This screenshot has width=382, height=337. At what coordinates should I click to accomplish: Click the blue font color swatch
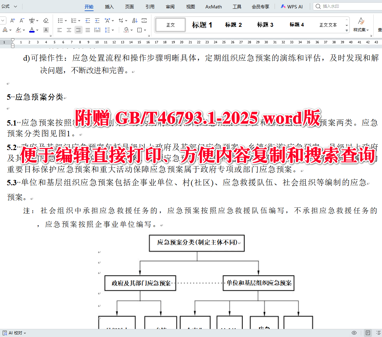33,32
